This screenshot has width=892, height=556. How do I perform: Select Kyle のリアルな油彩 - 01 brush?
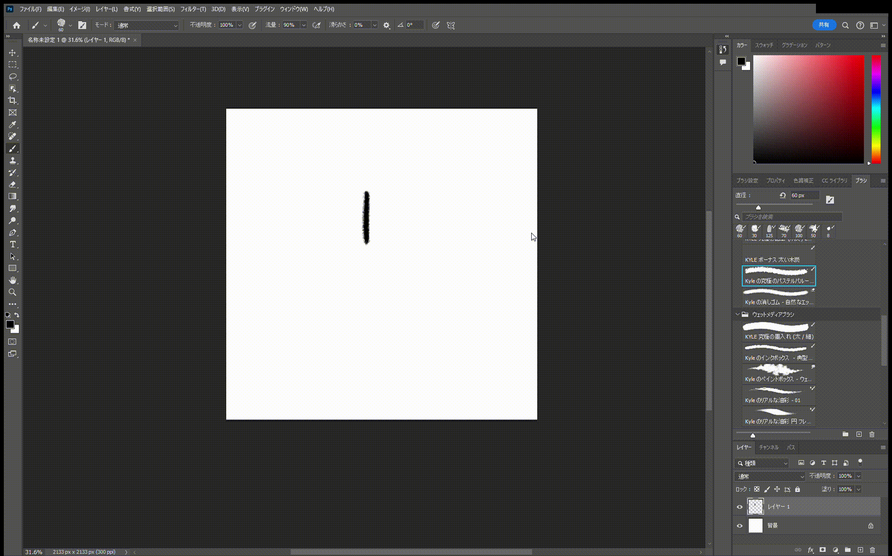pyautogui.click(x=778, y=395)
